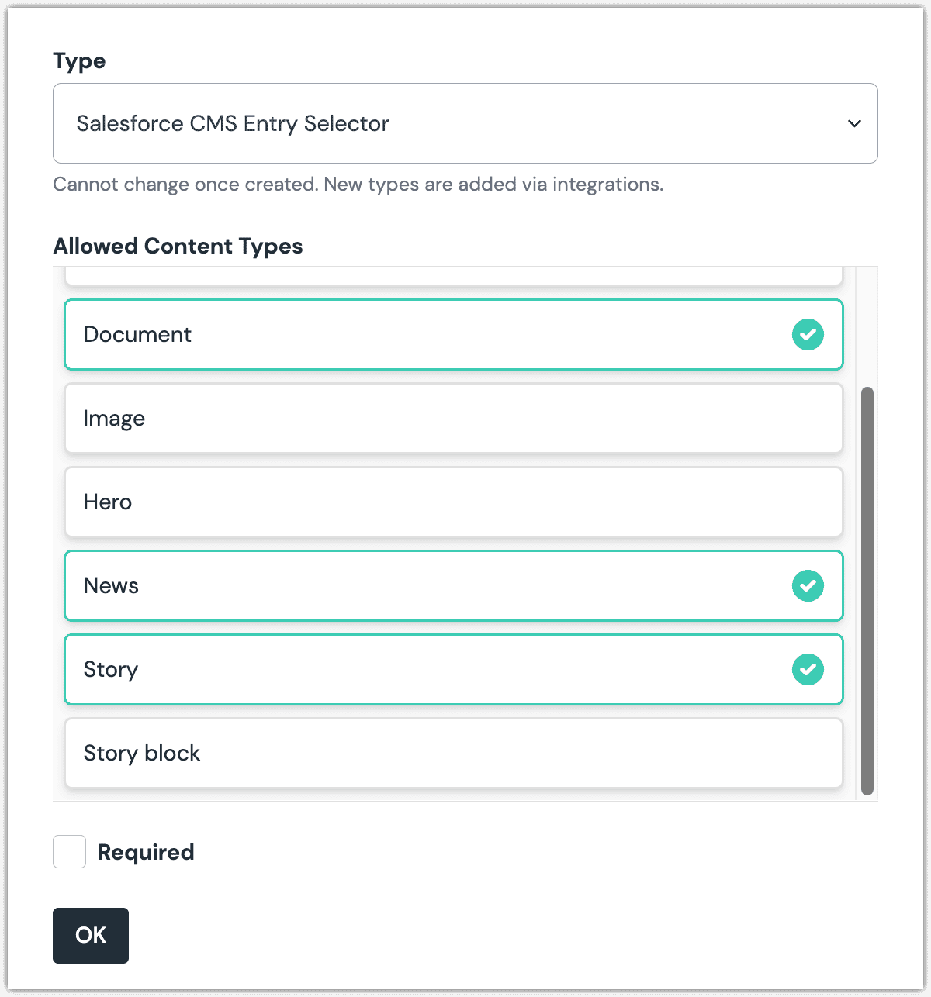Enable the Hero content type
This screenshot has width=931, height=997.
pyautogui.click(x=453, y=502)
